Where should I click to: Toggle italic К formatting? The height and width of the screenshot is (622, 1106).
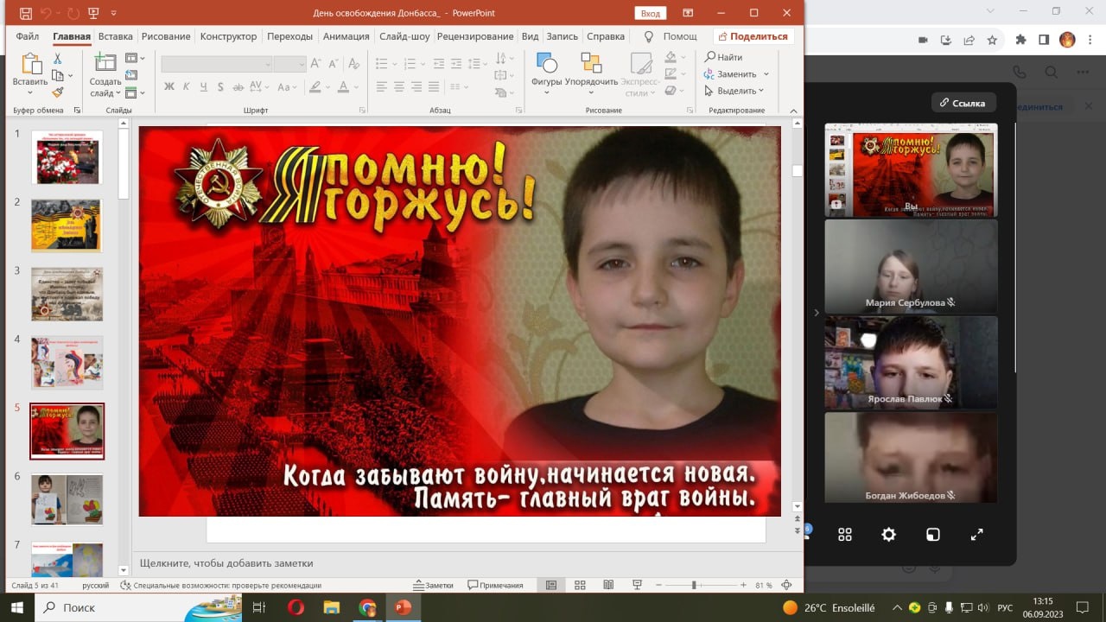tap(187, 86)
